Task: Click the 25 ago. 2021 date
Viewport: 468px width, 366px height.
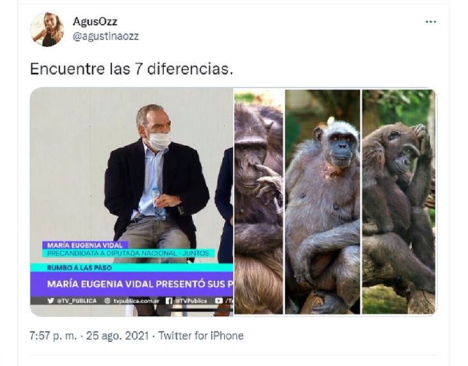Action: [117, 335]
